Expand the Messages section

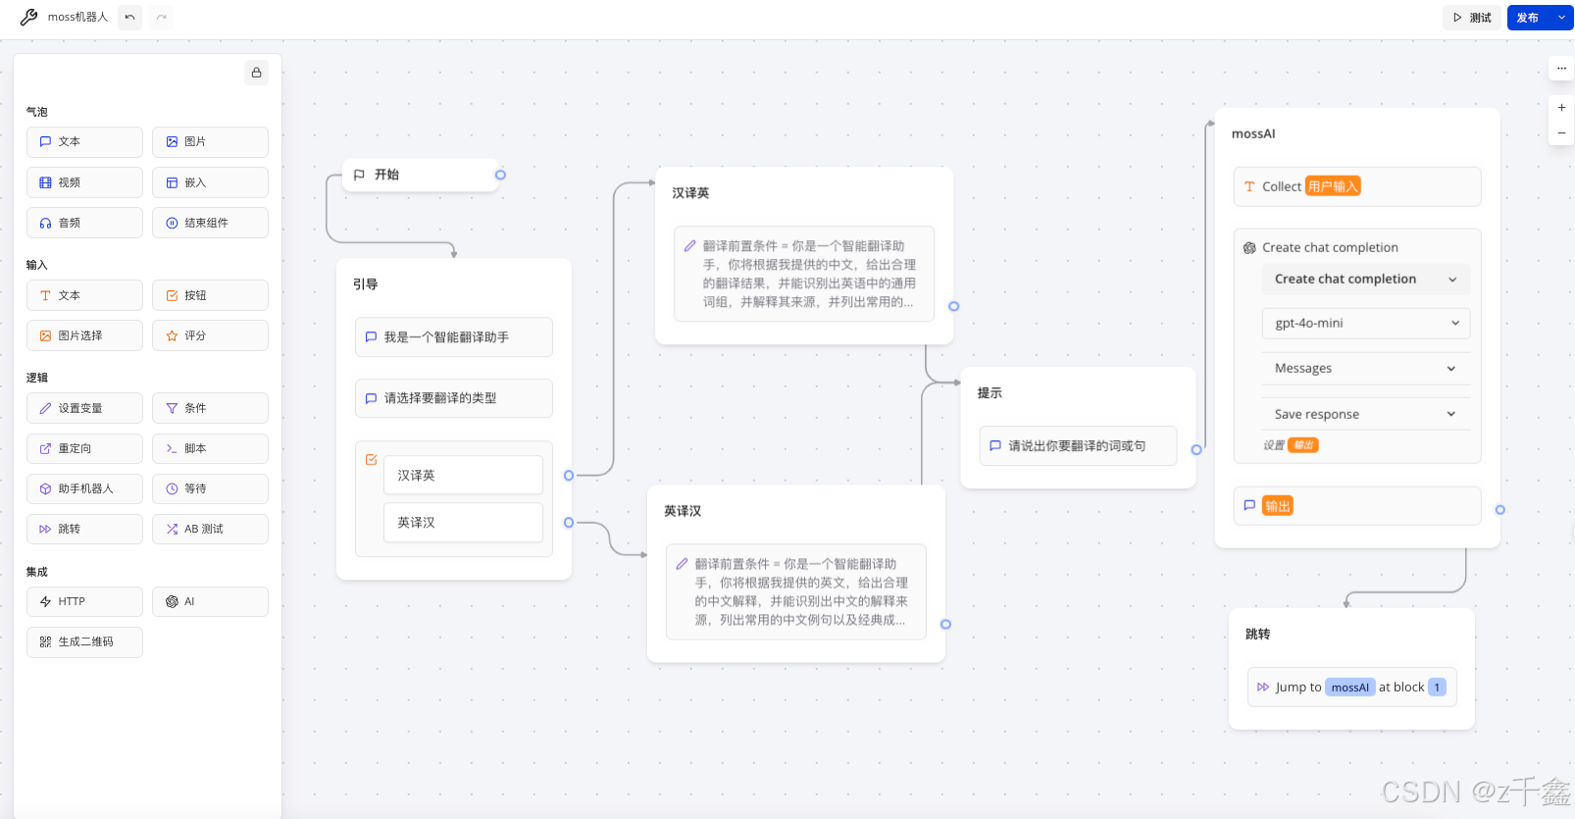click(x=1365, y=369)
